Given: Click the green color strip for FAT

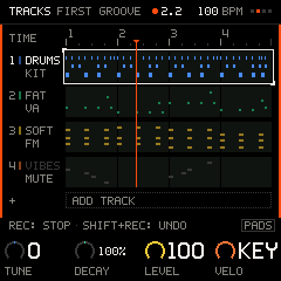Looking at the screenshot, I should (20, 95).
